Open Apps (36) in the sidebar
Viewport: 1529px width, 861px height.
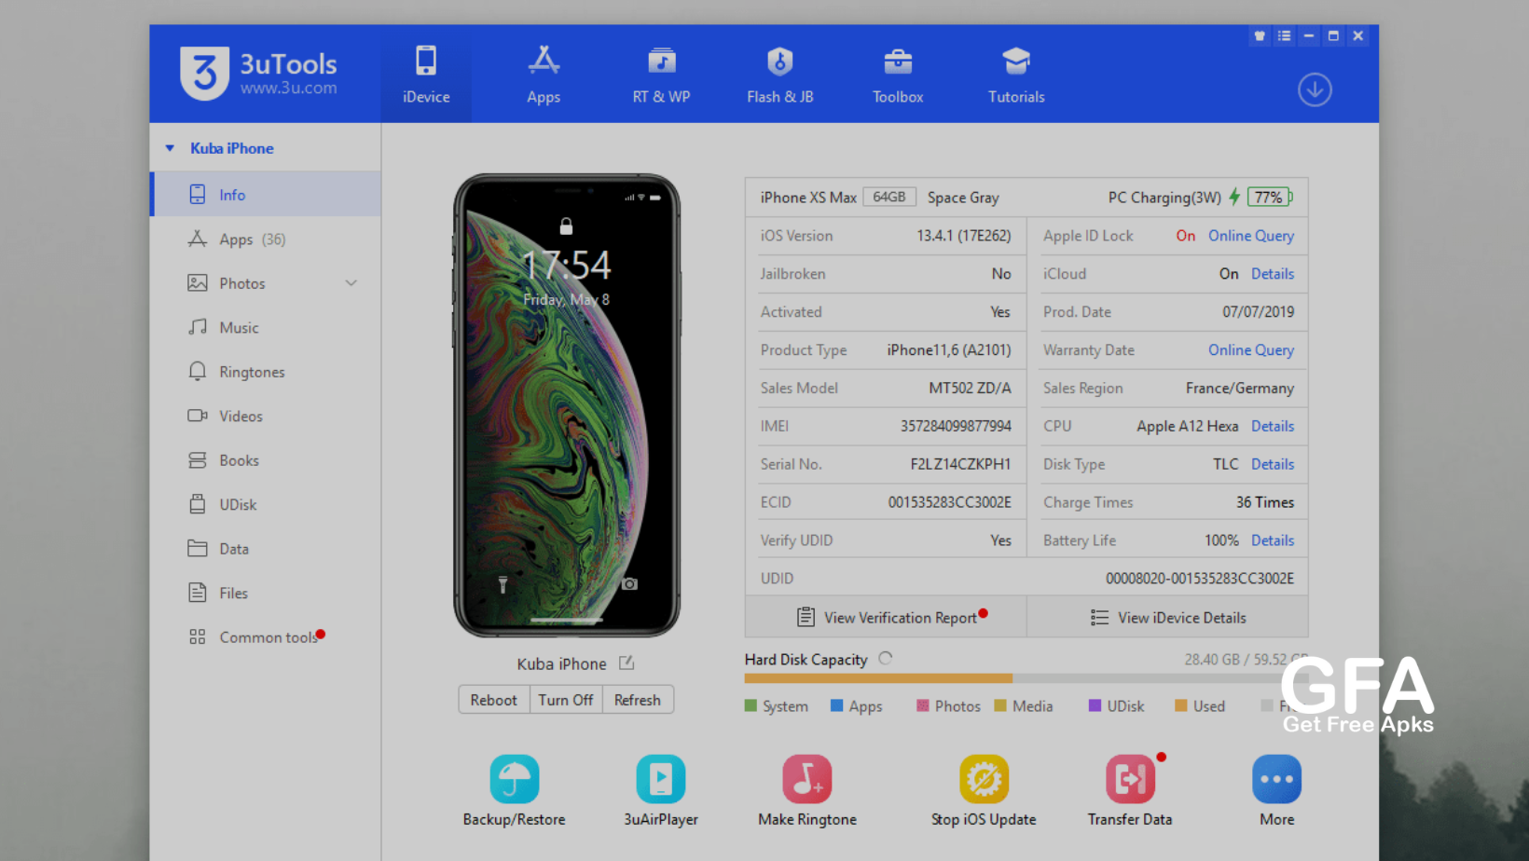266,239
